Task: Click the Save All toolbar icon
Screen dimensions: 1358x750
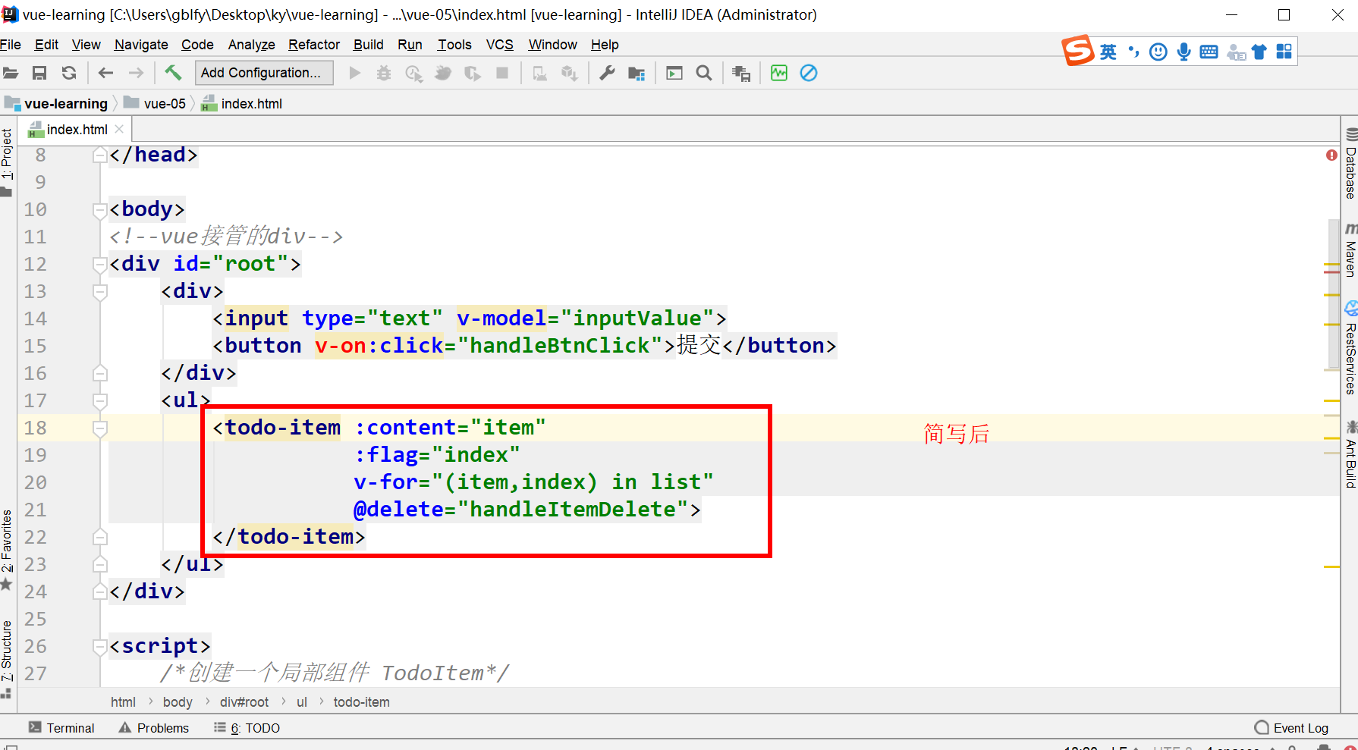Action: point(39,73)
